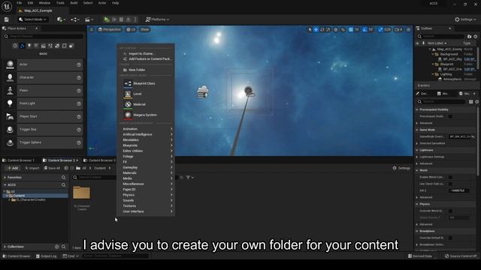Expand the Favorites section in Content Browser

coord(5,177)
